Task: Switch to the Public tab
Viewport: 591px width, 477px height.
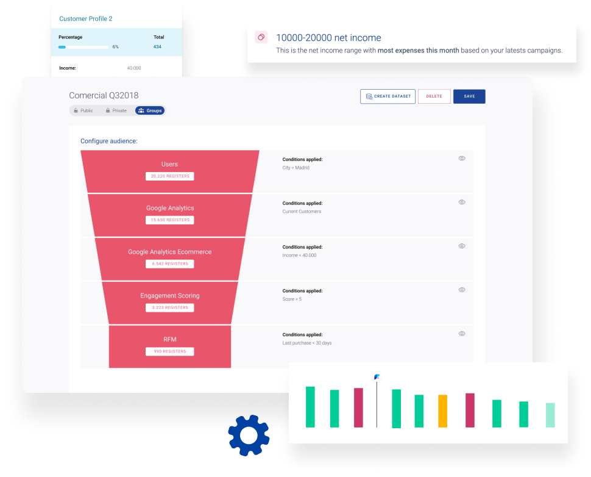Action: click(x=83, y=110)
